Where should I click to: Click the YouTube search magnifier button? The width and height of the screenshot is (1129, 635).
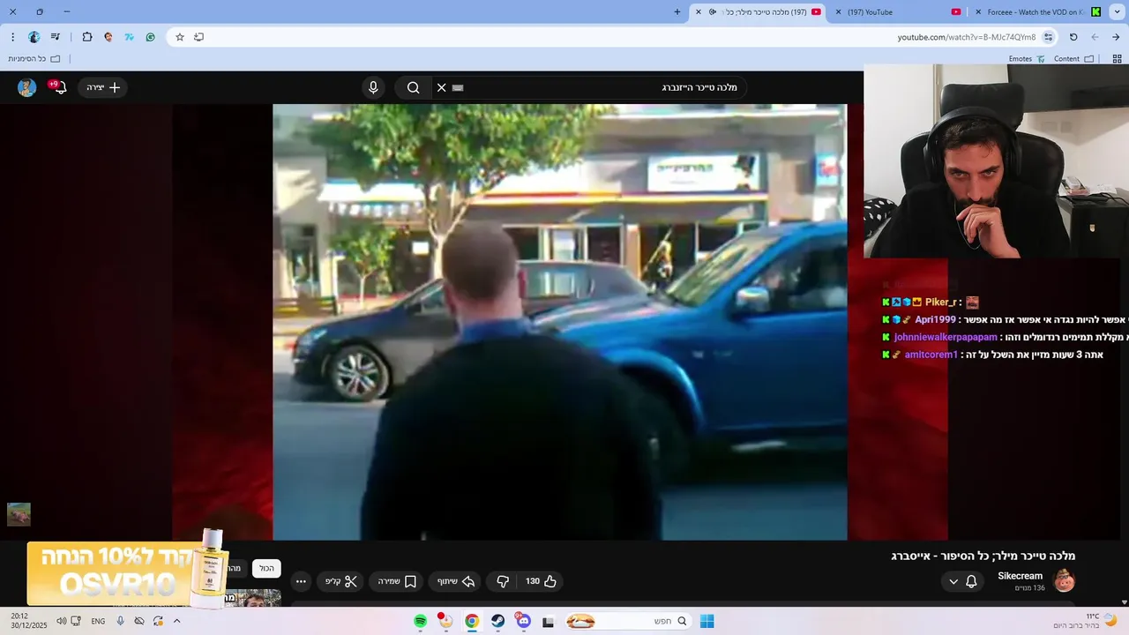coord(413,87)
